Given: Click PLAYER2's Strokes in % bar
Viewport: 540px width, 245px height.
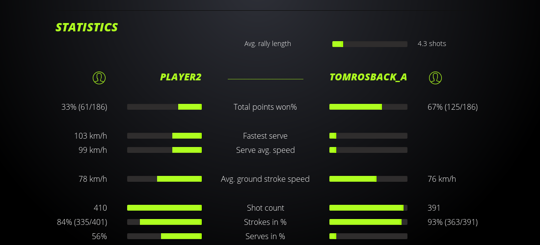Looking at the screenshot, I should (x=164, y=222).
